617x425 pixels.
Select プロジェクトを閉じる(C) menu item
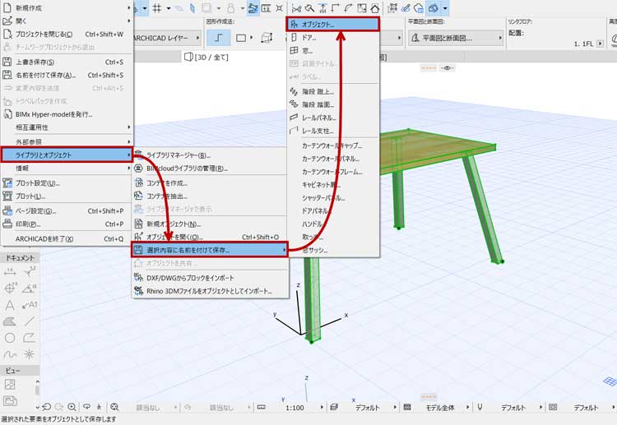[x=67, y=35]
